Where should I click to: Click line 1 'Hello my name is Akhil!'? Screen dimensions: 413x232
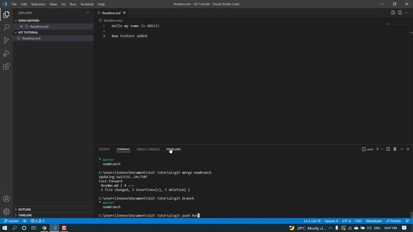pyautogui.click(x=136, y=26)
